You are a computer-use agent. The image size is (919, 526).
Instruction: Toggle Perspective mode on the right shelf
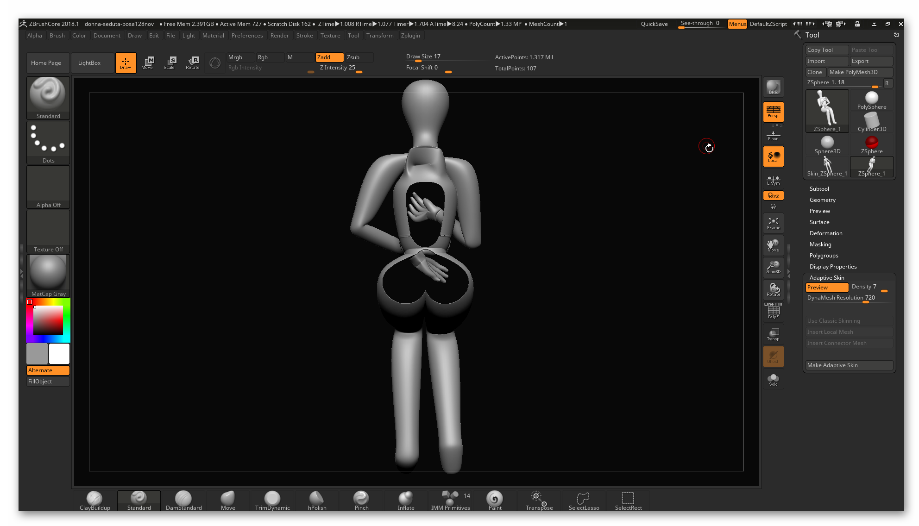(x=773, y=112)
